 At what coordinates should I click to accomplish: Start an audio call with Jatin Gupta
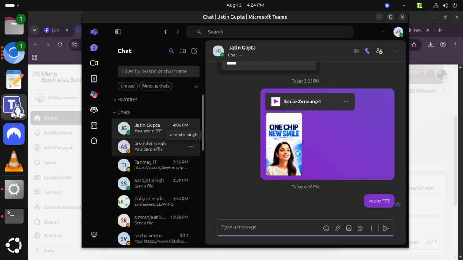(367, 51)
